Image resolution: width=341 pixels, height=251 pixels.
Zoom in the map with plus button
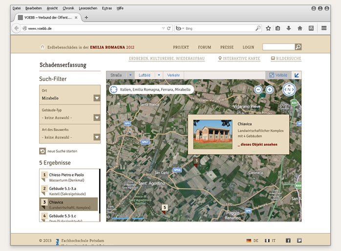click(270, 90)
